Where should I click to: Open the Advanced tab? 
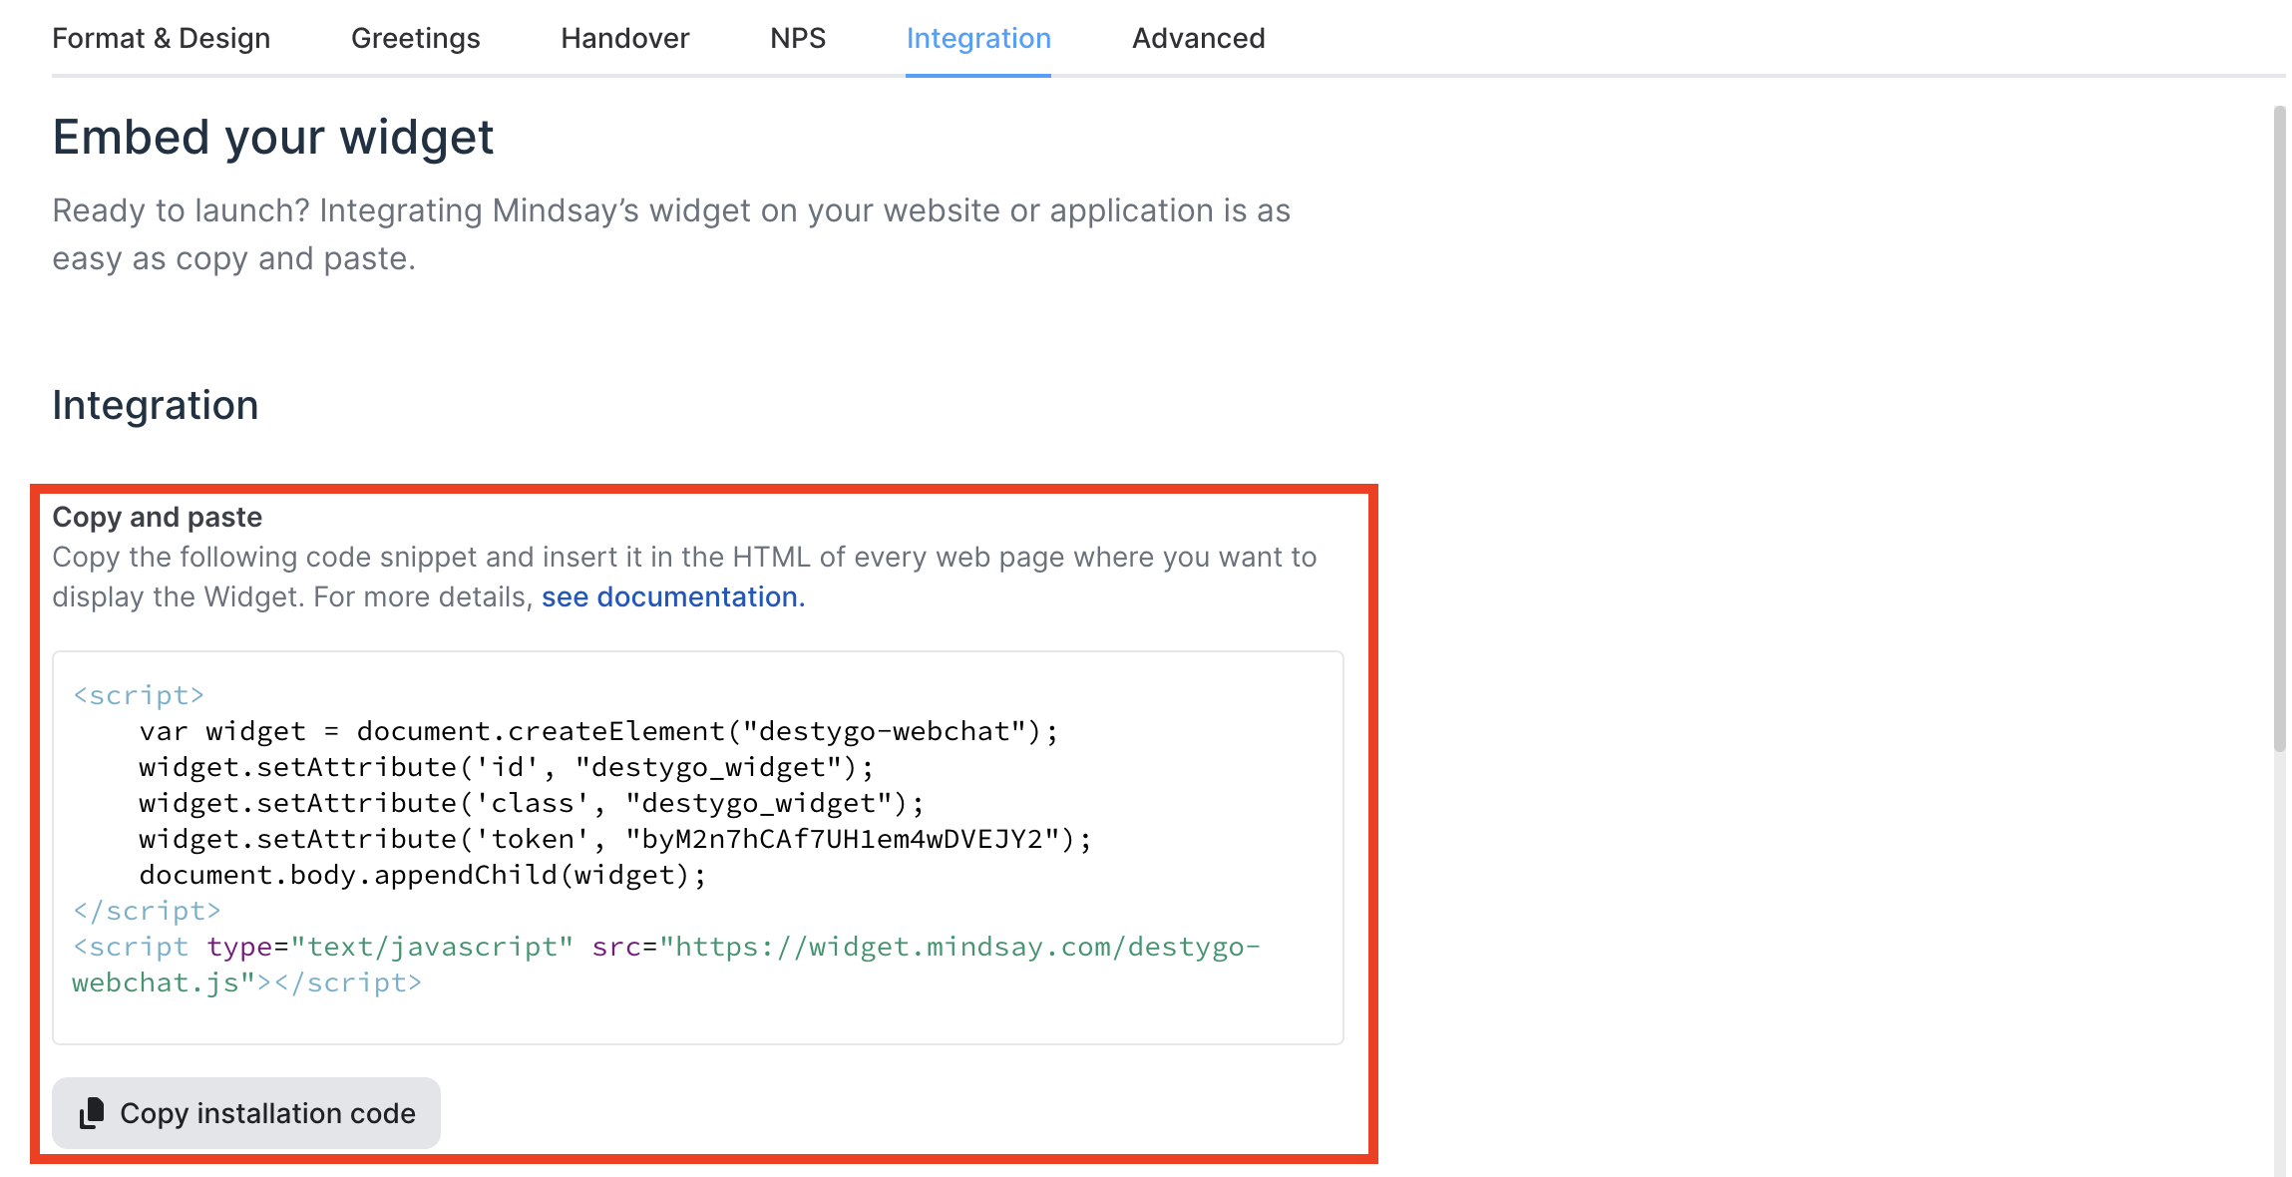pos(1198,38)
